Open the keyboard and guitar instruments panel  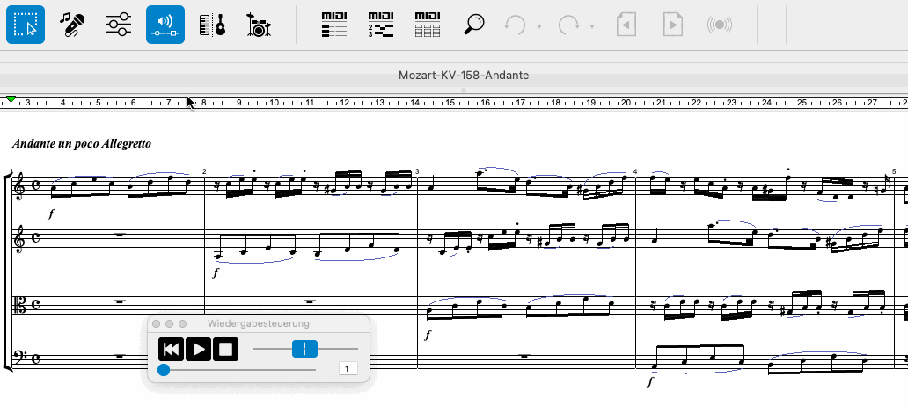pyautogui.click(x=212, y=25)
